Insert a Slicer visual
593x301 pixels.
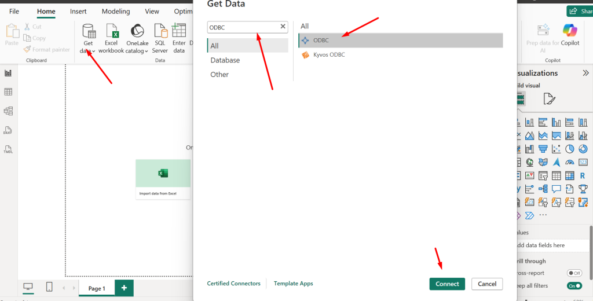[x=543, y=175]
